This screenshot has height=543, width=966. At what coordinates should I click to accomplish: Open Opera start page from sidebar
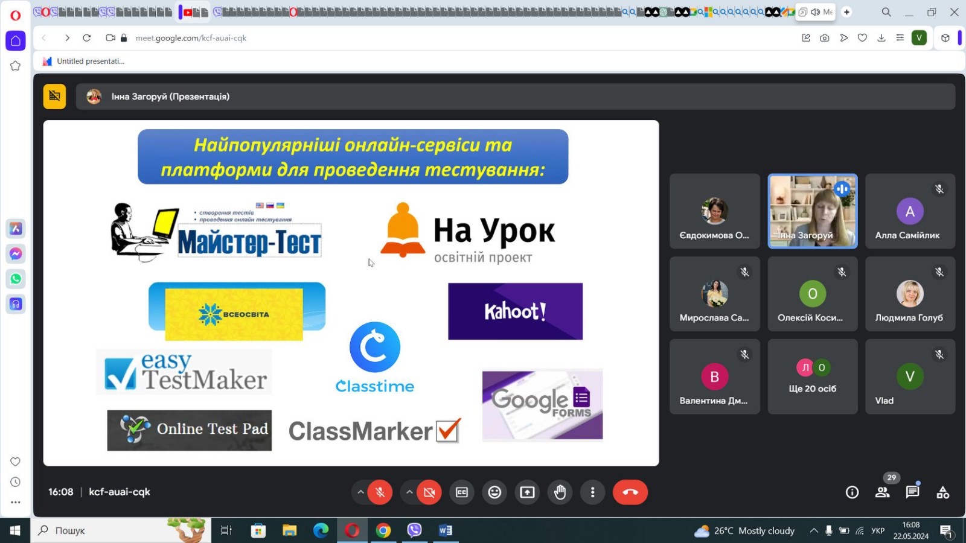point(16,41)
